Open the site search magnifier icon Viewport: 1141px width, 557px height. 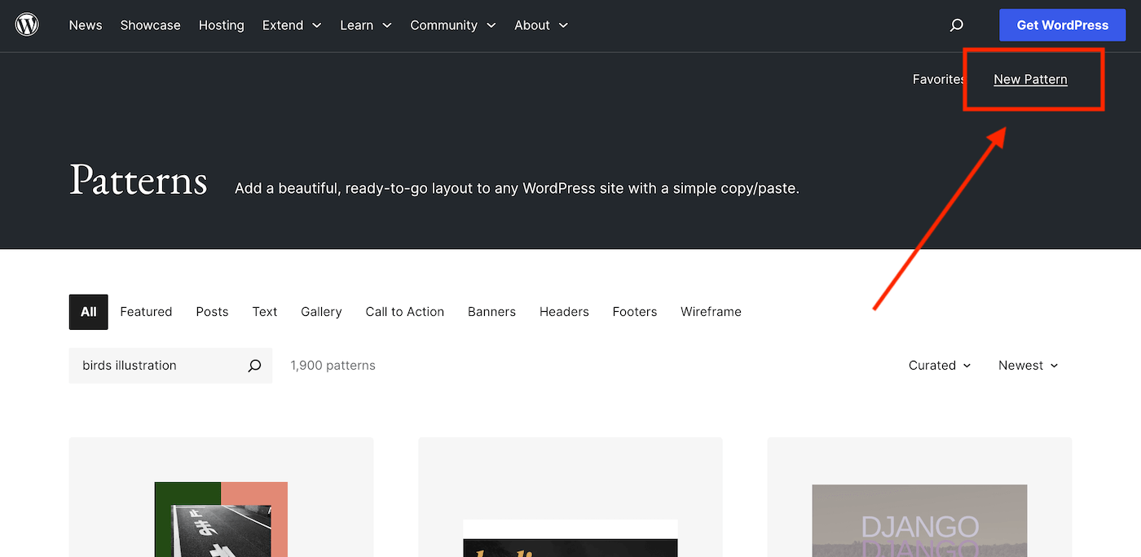(957, 25)
